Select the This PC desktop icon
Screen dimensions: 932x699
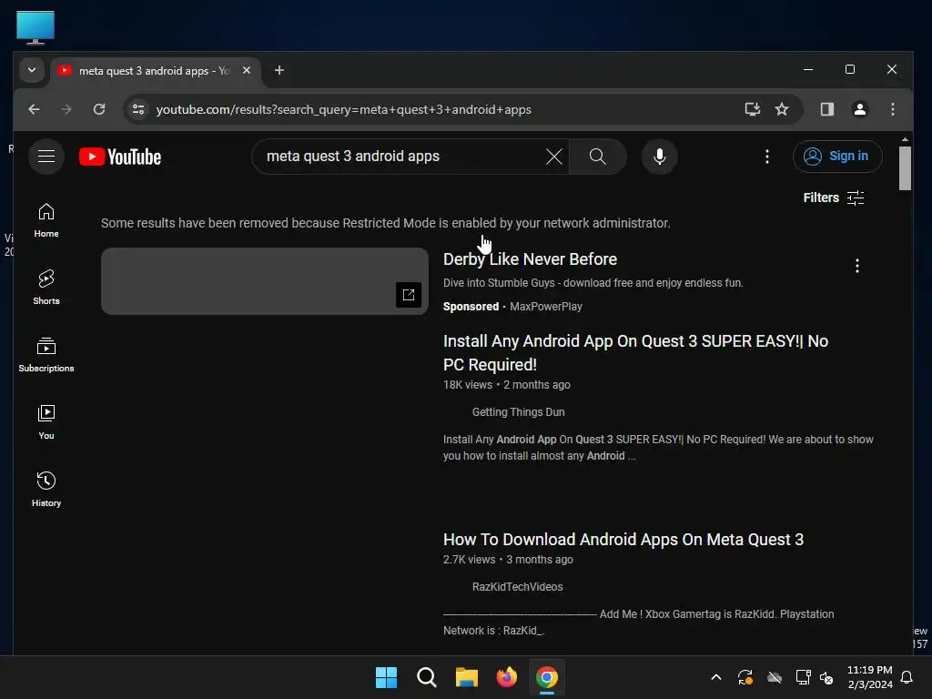(x=35, y=27)
